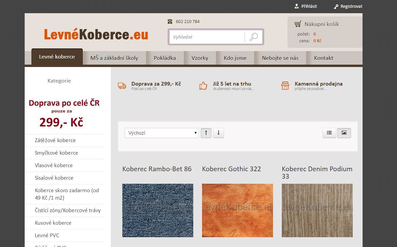
Task: Click the LevnéKoberce.eu logo
Action: tap(96, 35)
